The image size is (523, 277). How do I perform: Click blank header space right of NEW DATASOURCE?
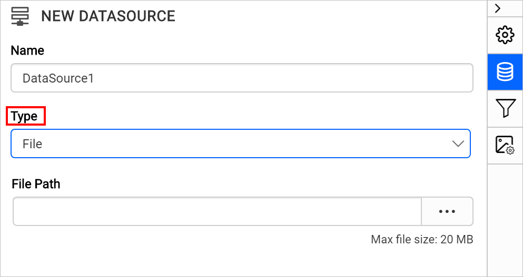click(x=327, y=16)
